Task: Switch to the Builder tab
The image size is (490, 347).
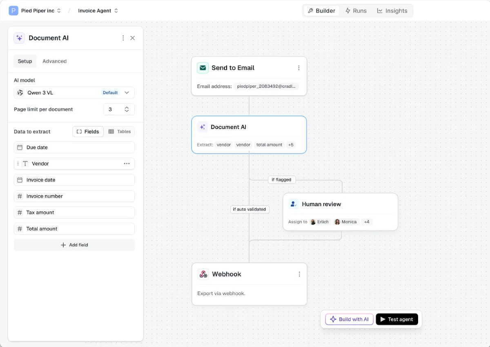Action: (321, 11)
